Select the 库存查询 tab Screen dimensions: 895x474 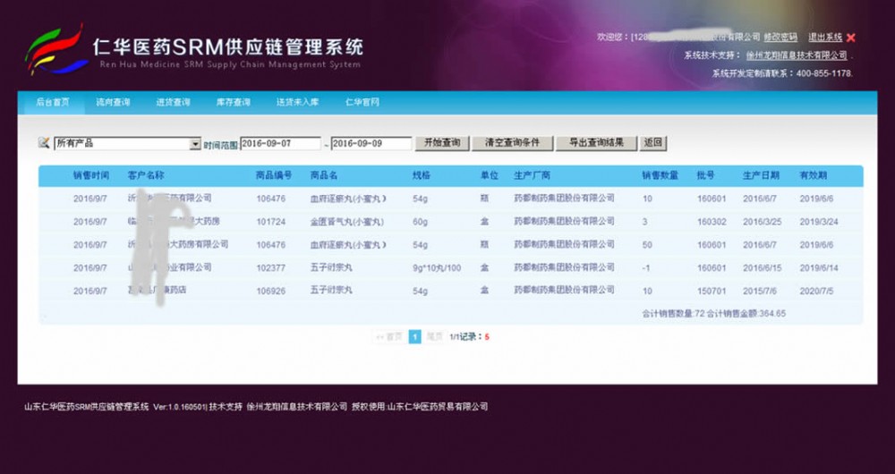[234, 103]
